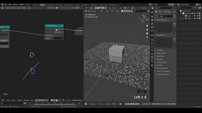Viewport: 202px width, 113px height.
Task: Open the File menu
Action: point(6,4)
